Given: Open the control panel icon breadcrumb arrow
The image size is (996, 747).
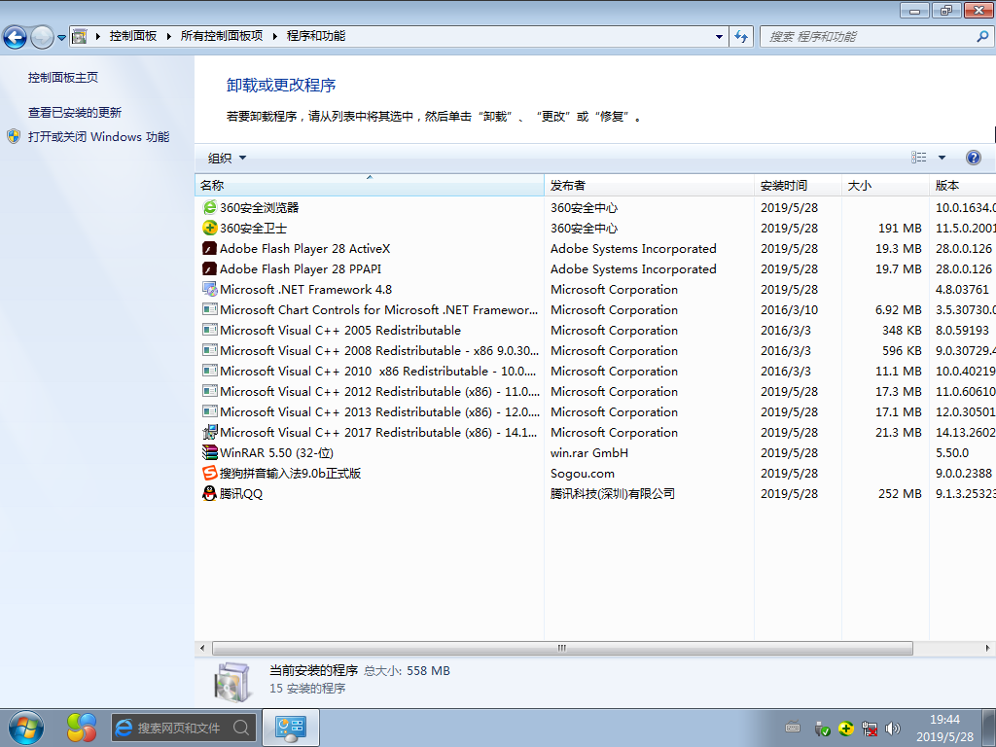Looking at the screenshot, I should [x=98, y=36].
